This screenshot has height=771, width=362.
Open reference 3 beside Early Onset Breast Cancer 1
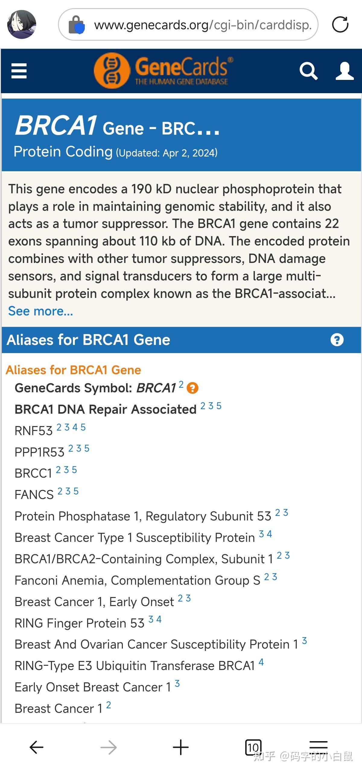click(177, 684)
